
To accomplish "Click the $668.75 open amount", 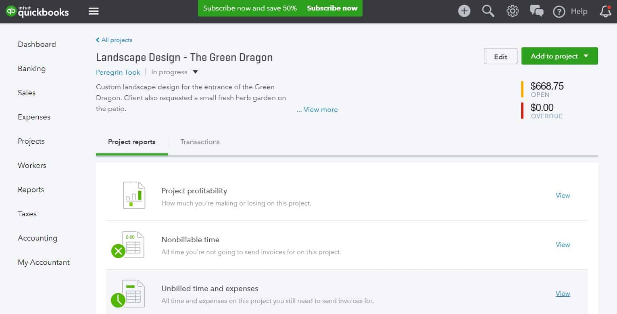I will [547, 86].
